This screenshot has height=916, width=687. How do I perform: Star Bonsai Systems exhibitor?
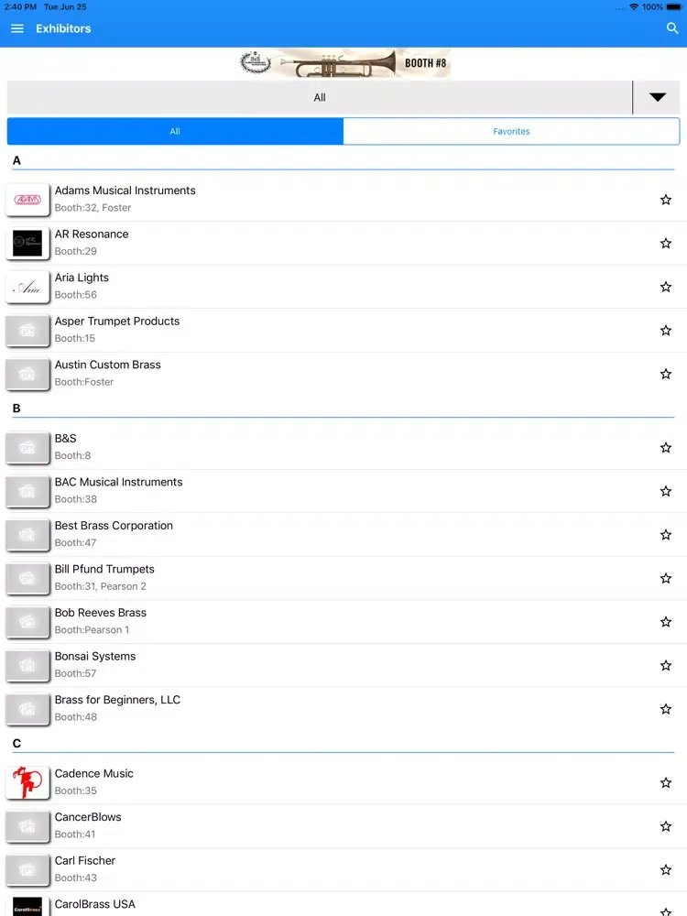(x=666, y=665)
